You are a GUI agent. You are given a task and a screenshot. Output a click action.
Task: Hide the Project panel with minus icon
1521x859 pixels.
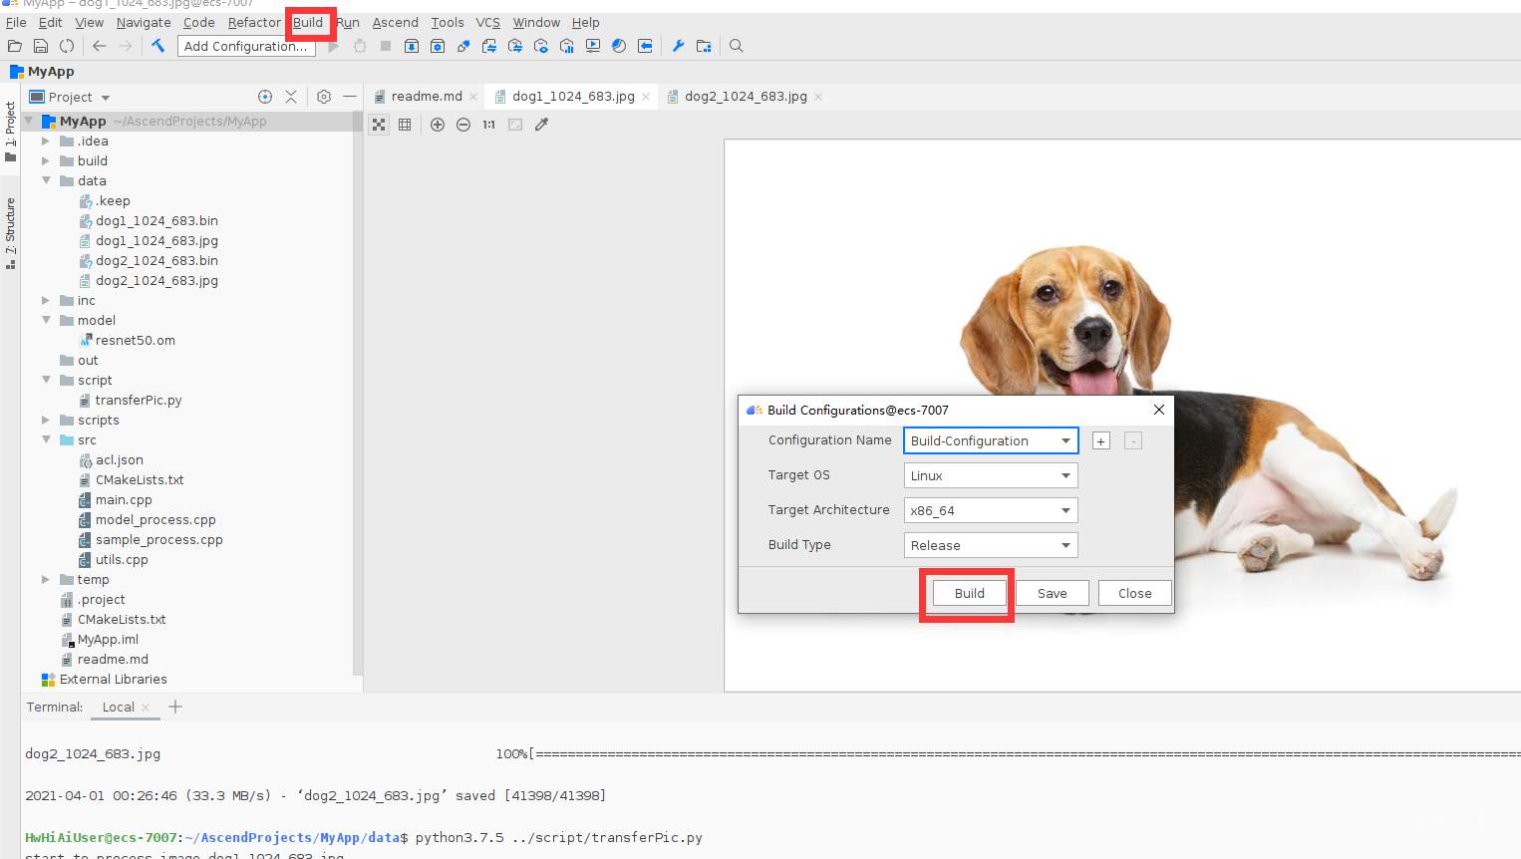pyautogui.click(x=350, y=97)
